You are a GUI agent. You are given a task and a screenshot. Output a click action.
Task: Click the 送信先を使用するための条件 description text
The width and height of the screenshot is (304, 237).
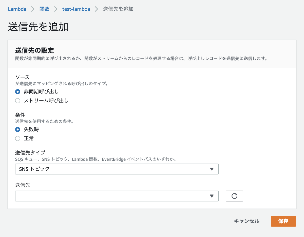tap(44, 122)
